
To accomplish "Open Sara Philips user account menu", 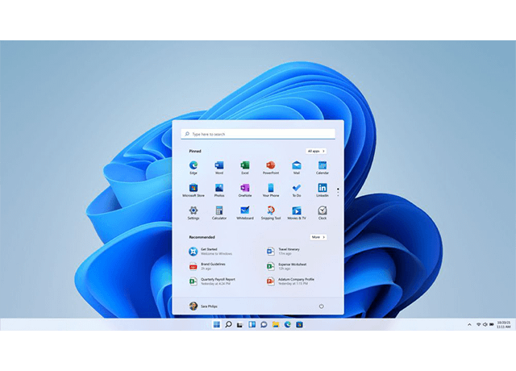I will 203,306.
